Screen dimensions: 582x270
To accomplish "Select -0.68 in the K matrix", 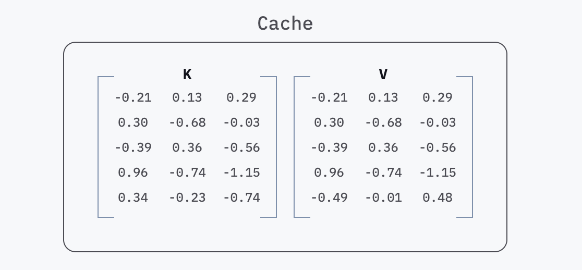I will pyautogui.click(x=187, y=122).
